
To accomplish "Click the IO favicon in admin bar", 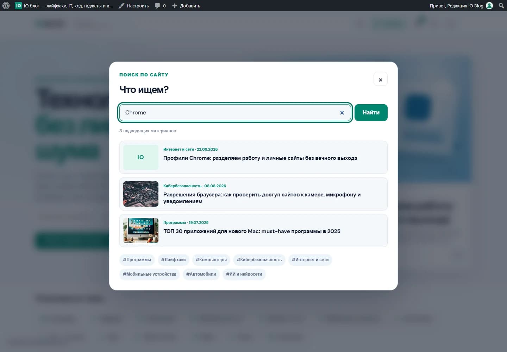I will [18, 6].
